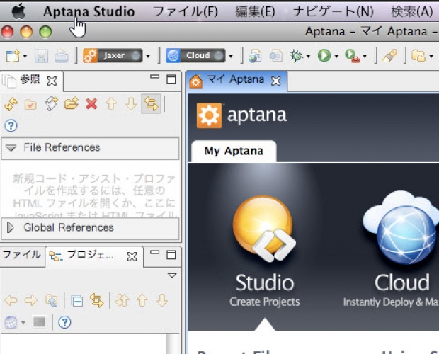The height and width of the screenshot is (354, 439).
Task: Close the マイ Aptana editor tab
Action: 276,81
